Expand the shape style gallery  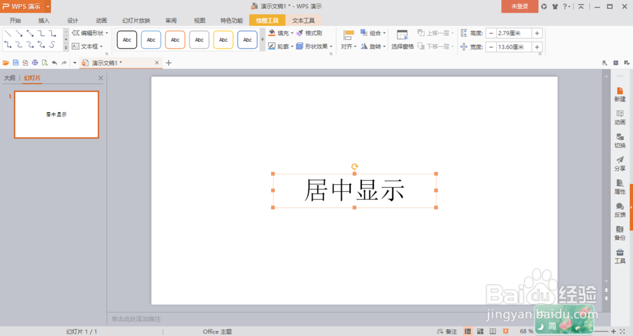point(263,40)
